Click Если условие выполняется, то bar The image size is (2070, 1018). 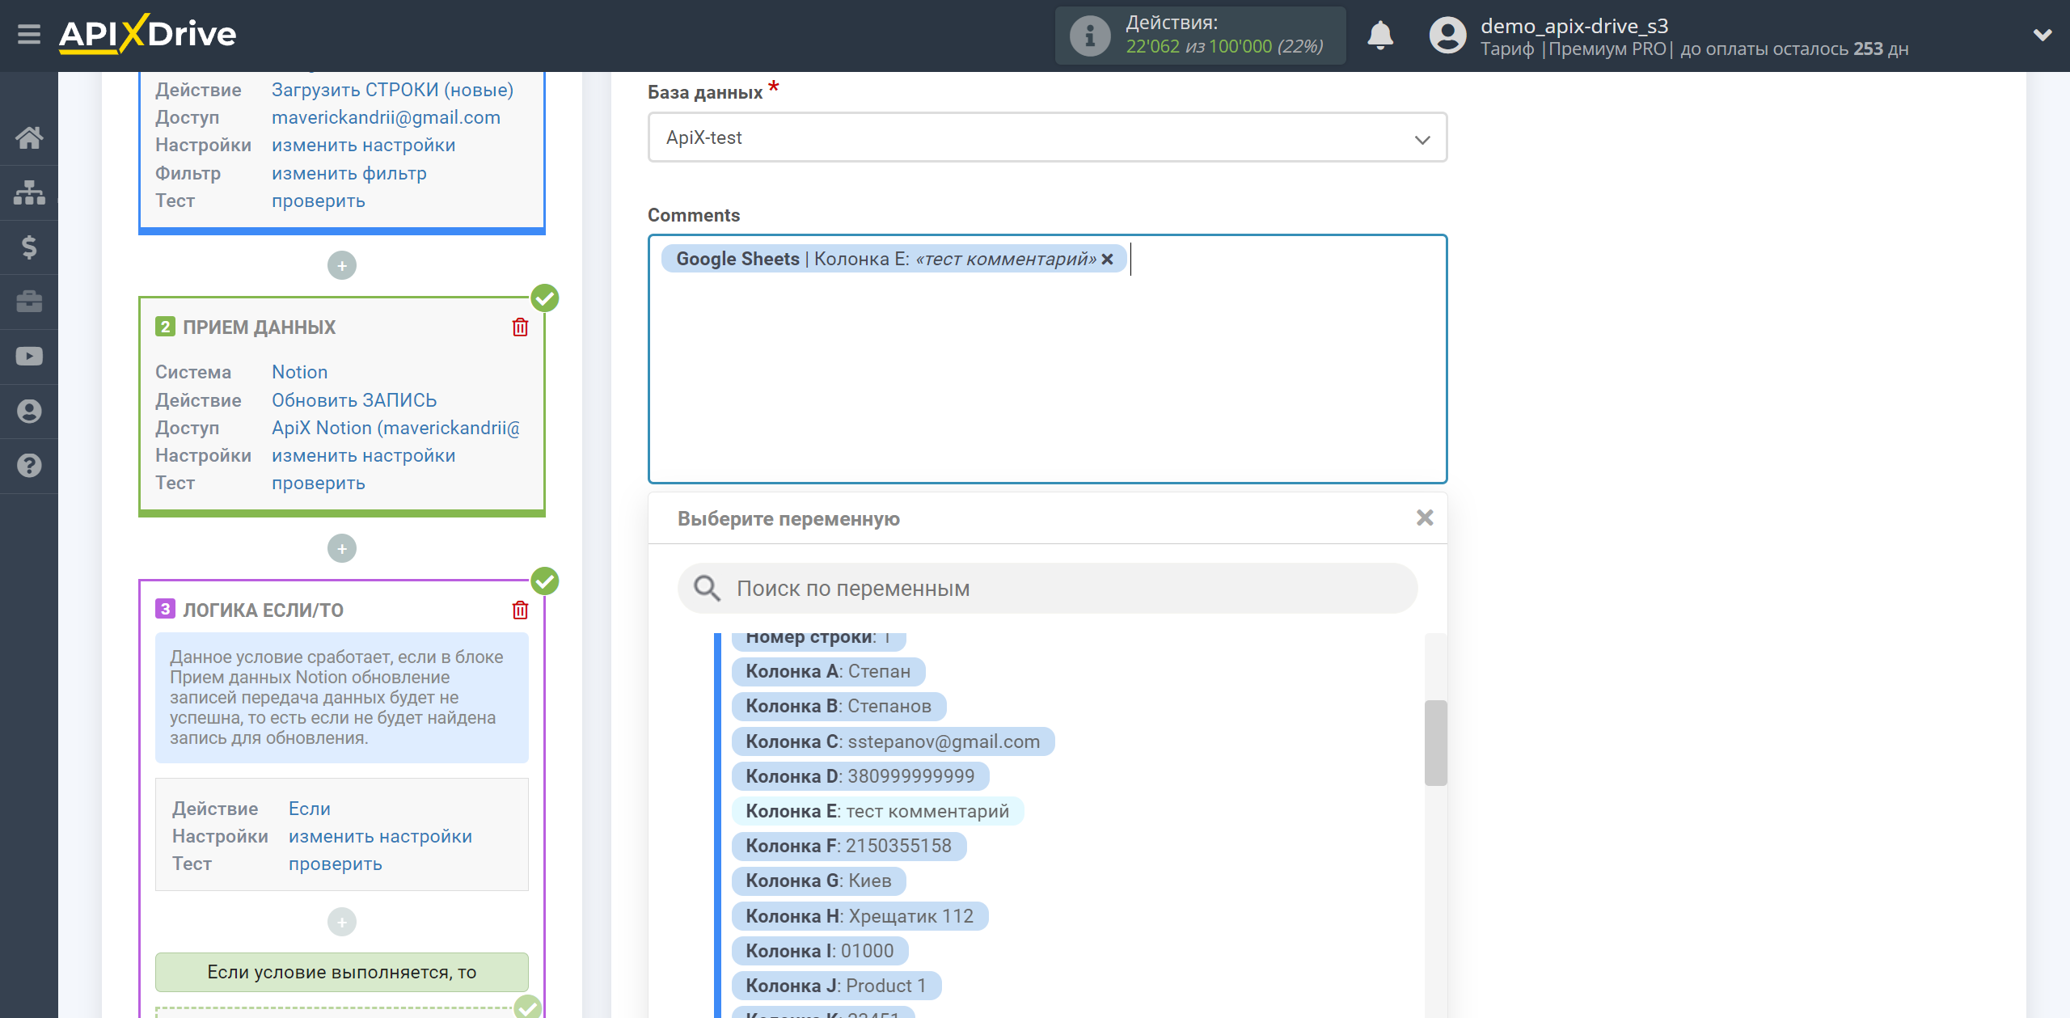(x=342, y=972)
